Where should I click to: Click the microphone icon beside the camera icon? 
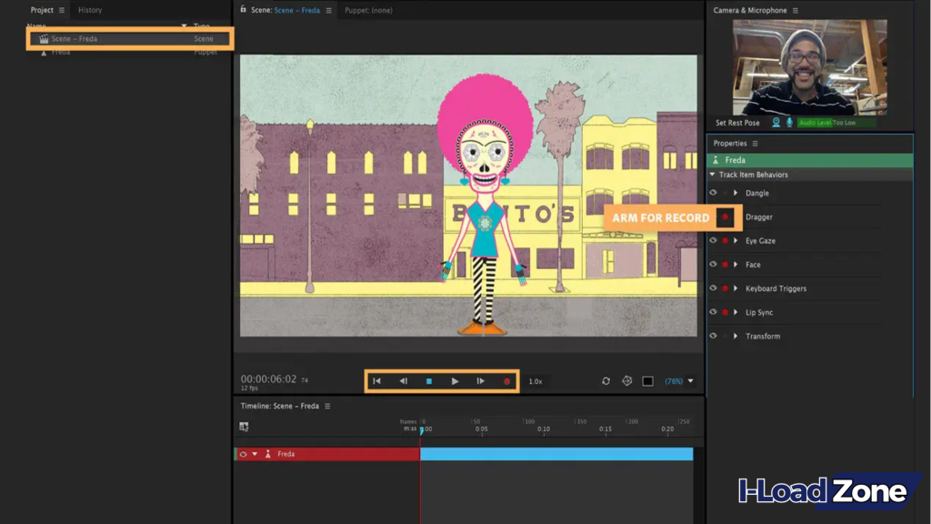pyautogui.click(x=789, y=122)
